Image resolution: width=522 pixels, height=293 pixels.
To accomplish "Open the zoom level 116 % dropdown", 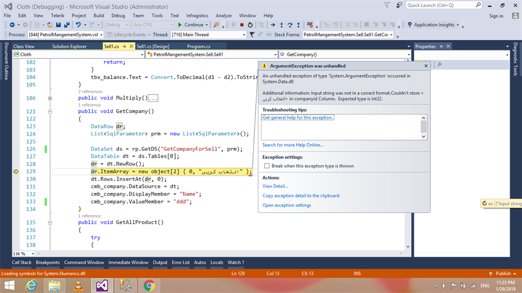I will (x=32, y=254).
